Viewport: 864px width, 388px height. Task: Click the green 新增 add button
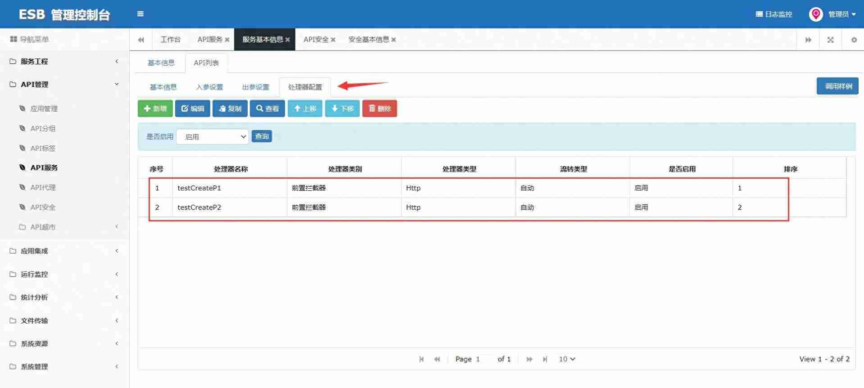[x=155, y=108]
